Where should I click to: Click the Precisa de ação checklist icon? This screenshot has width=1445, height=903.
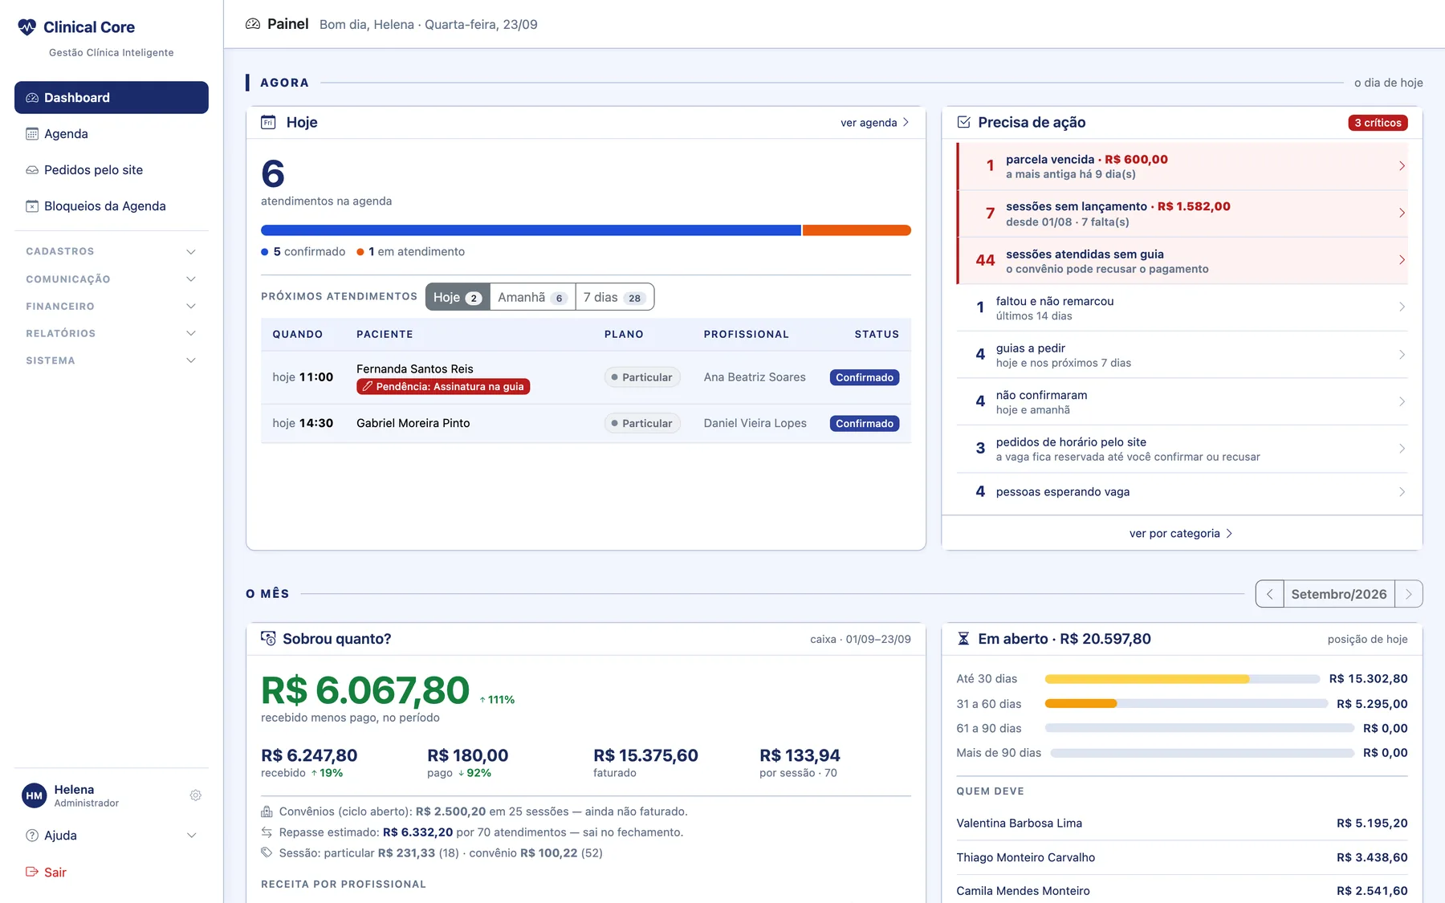[x=963, y=122]
